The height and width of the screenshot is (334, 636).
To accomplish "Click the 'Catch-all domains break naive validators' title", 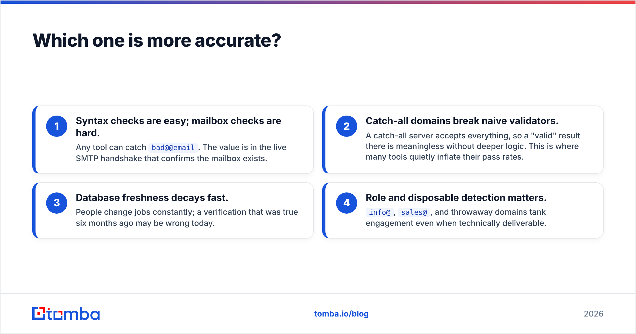I will (462, 121).
